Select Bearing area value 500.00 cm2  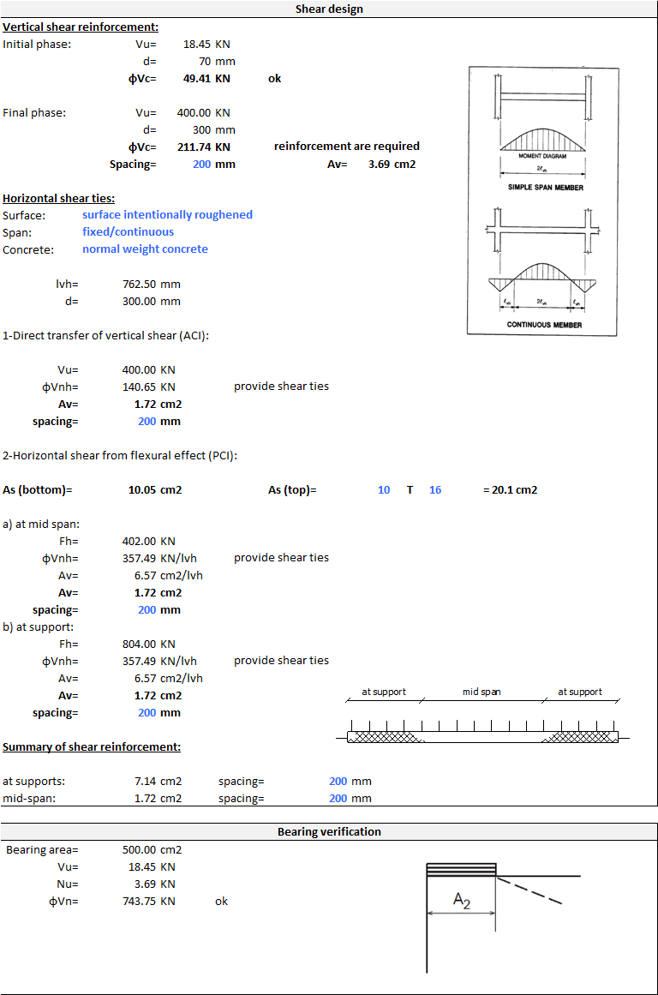click(152, 849)
